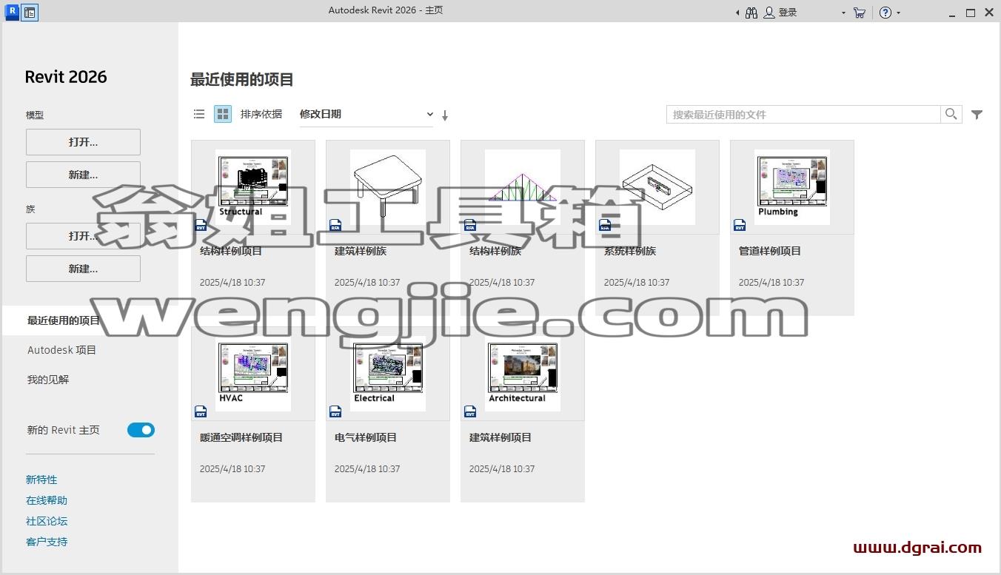Open the 客户支持 link
Screen dimensions: 1001x575
tap(47, 542)
